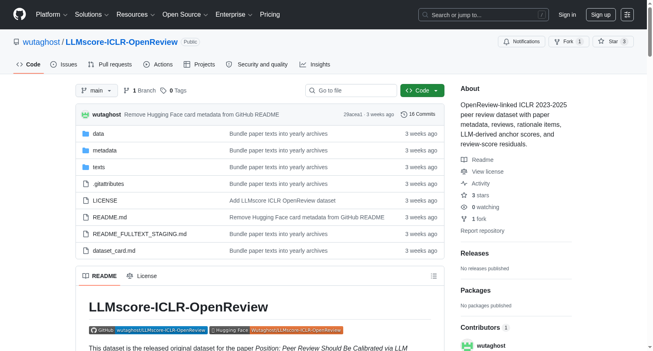Screen dimensions: 653x351
Task: Click the license scale icon in About
Action: click(x=464, y=172)
